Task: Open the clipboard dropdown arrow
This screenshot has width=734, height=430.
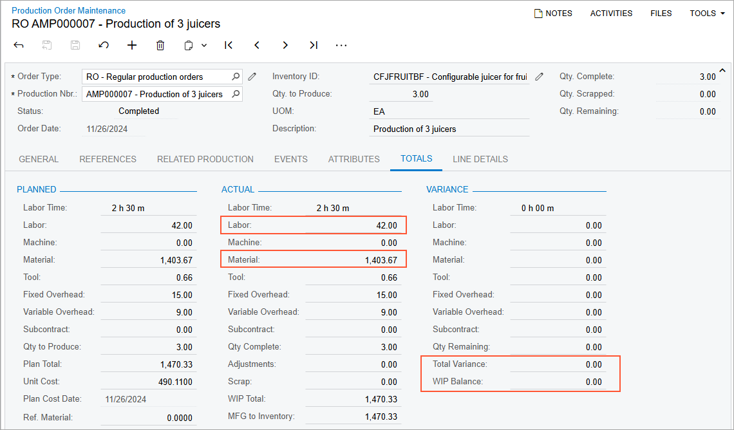Action: point(204,45)
